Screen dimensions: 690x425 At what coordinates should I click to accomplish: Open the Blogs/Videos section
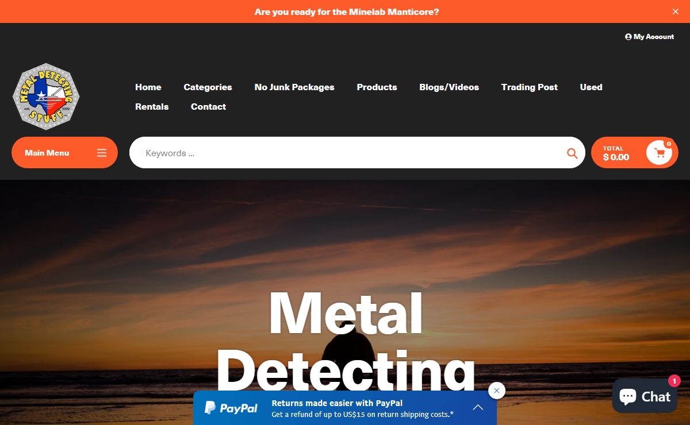pyautogui.click(x=449, y=87)
